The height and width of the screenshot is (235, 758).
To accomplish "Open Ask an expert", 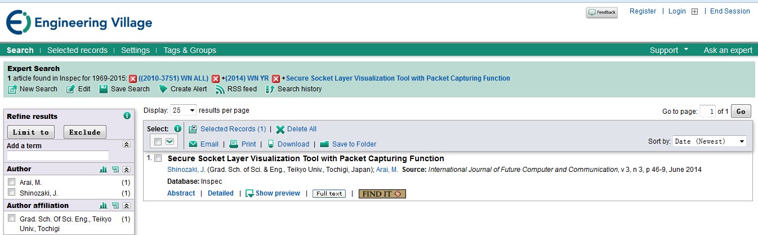I will pos(728,50).
